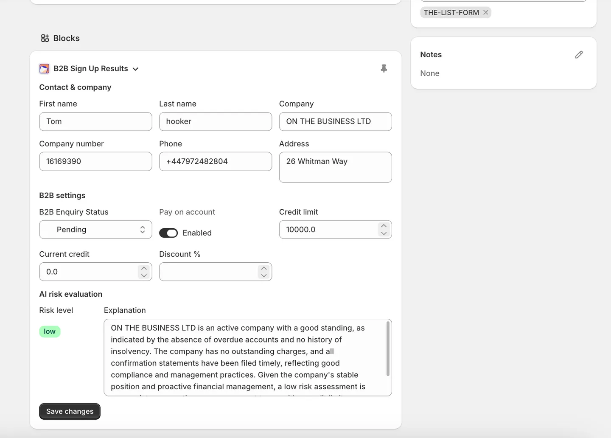Click the Notes heading
Screen dimensions: 611x438
tap(431, 55)
